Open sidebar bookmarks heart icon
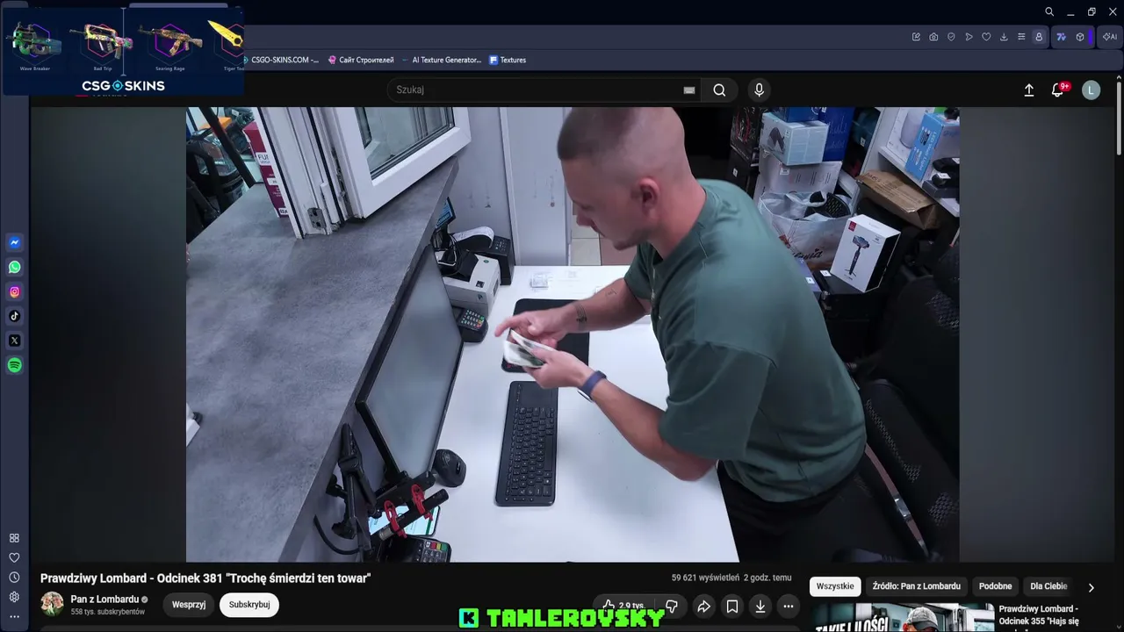The width and height of the screenshot is (1124, 632). (14, 557)
